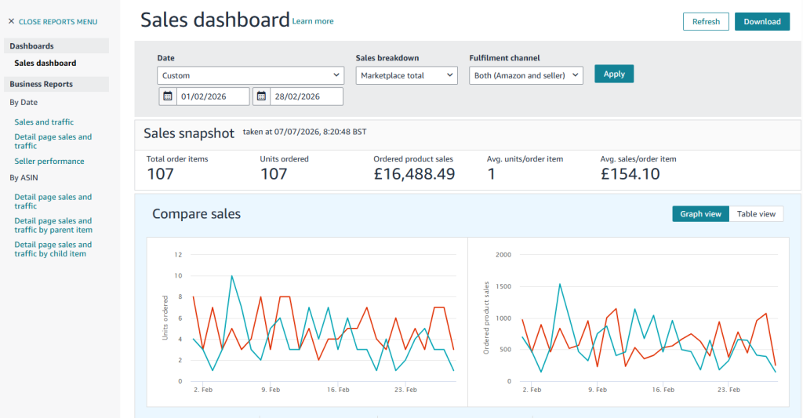This screenshot has height=418, width=803.
Task: Click the Download button
Action: point(762,21)
